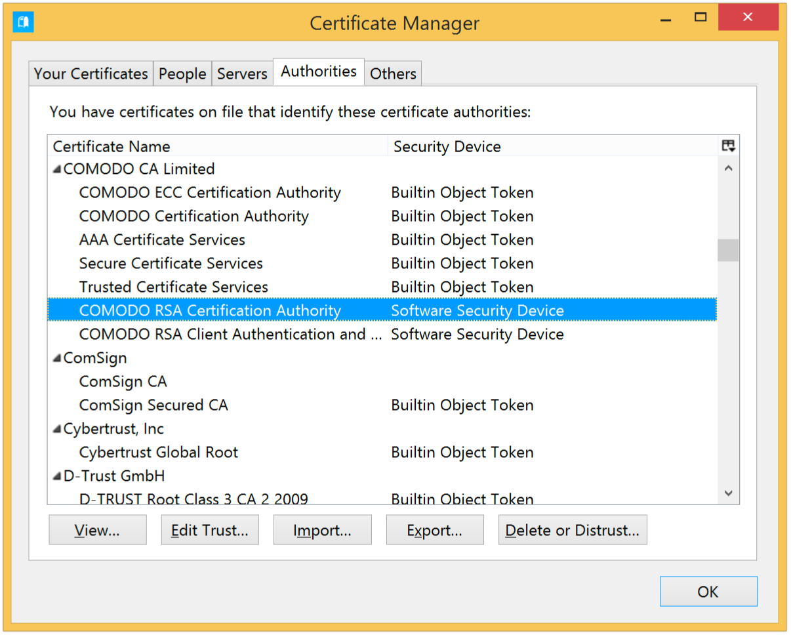Collapse the D-Trust GmbH group
791x635 pixels.
pyautogui.click(x=56, y=476)
